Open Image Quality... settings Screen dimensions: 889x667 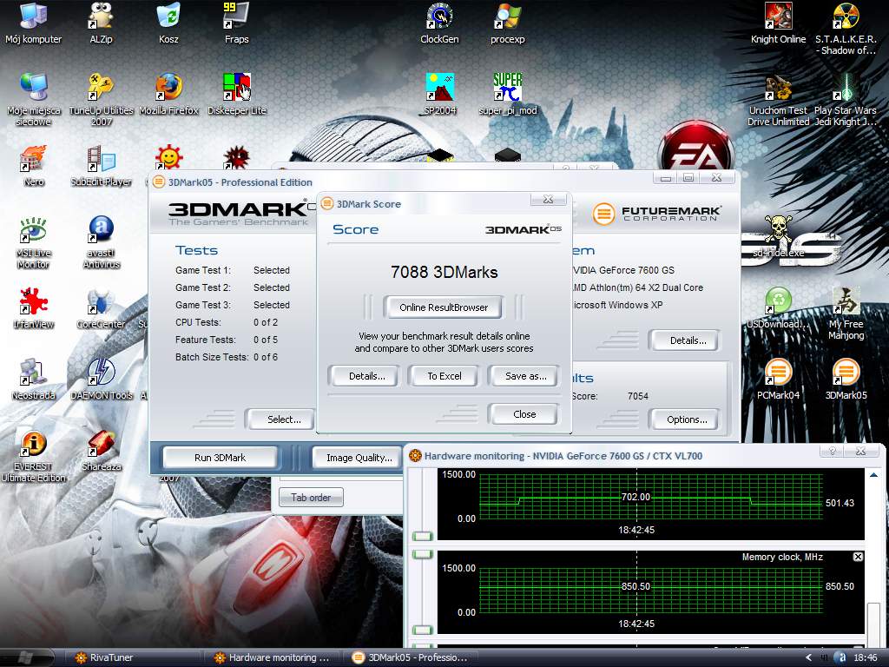359,458
